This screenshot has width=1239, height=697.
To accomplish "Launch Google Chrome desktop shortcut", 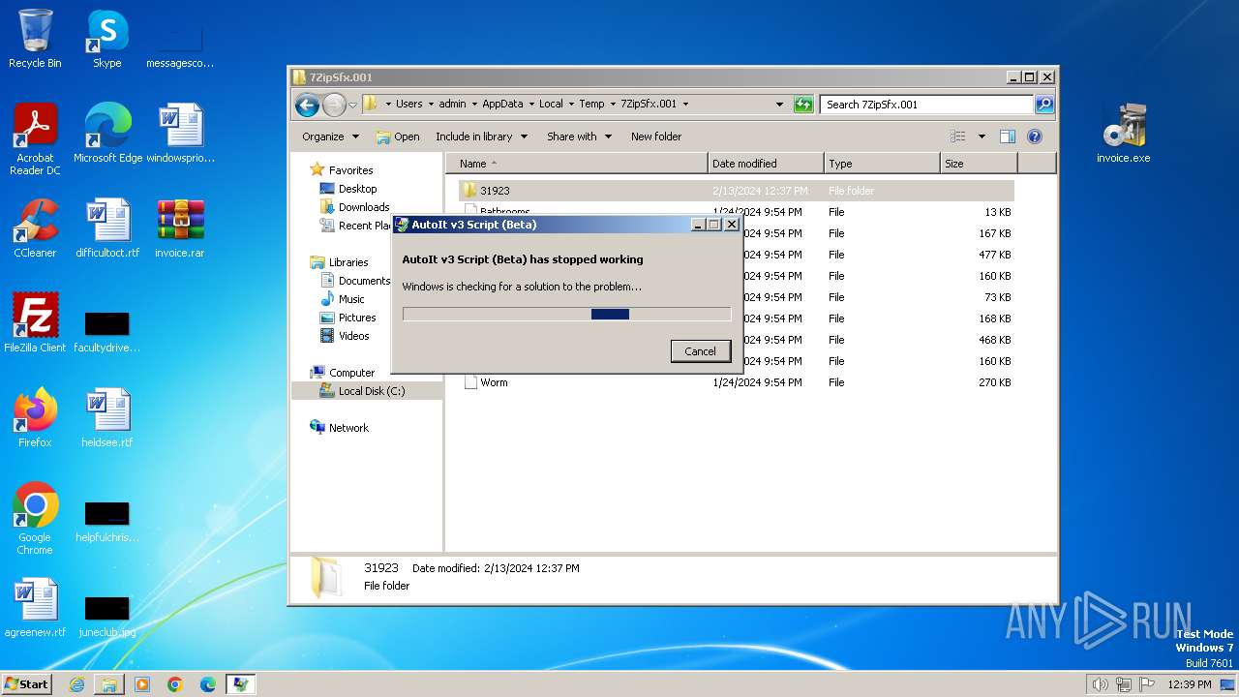I will click(35, 519).
